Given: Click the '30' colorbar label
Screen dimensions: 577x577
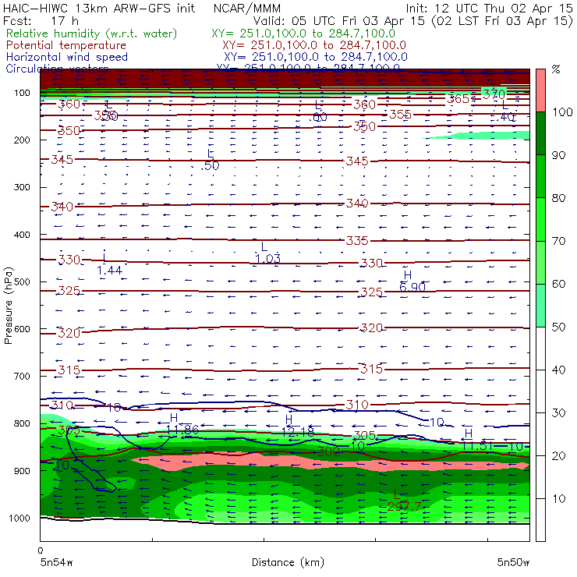Looking at the screenshot, I should (558, 413).
